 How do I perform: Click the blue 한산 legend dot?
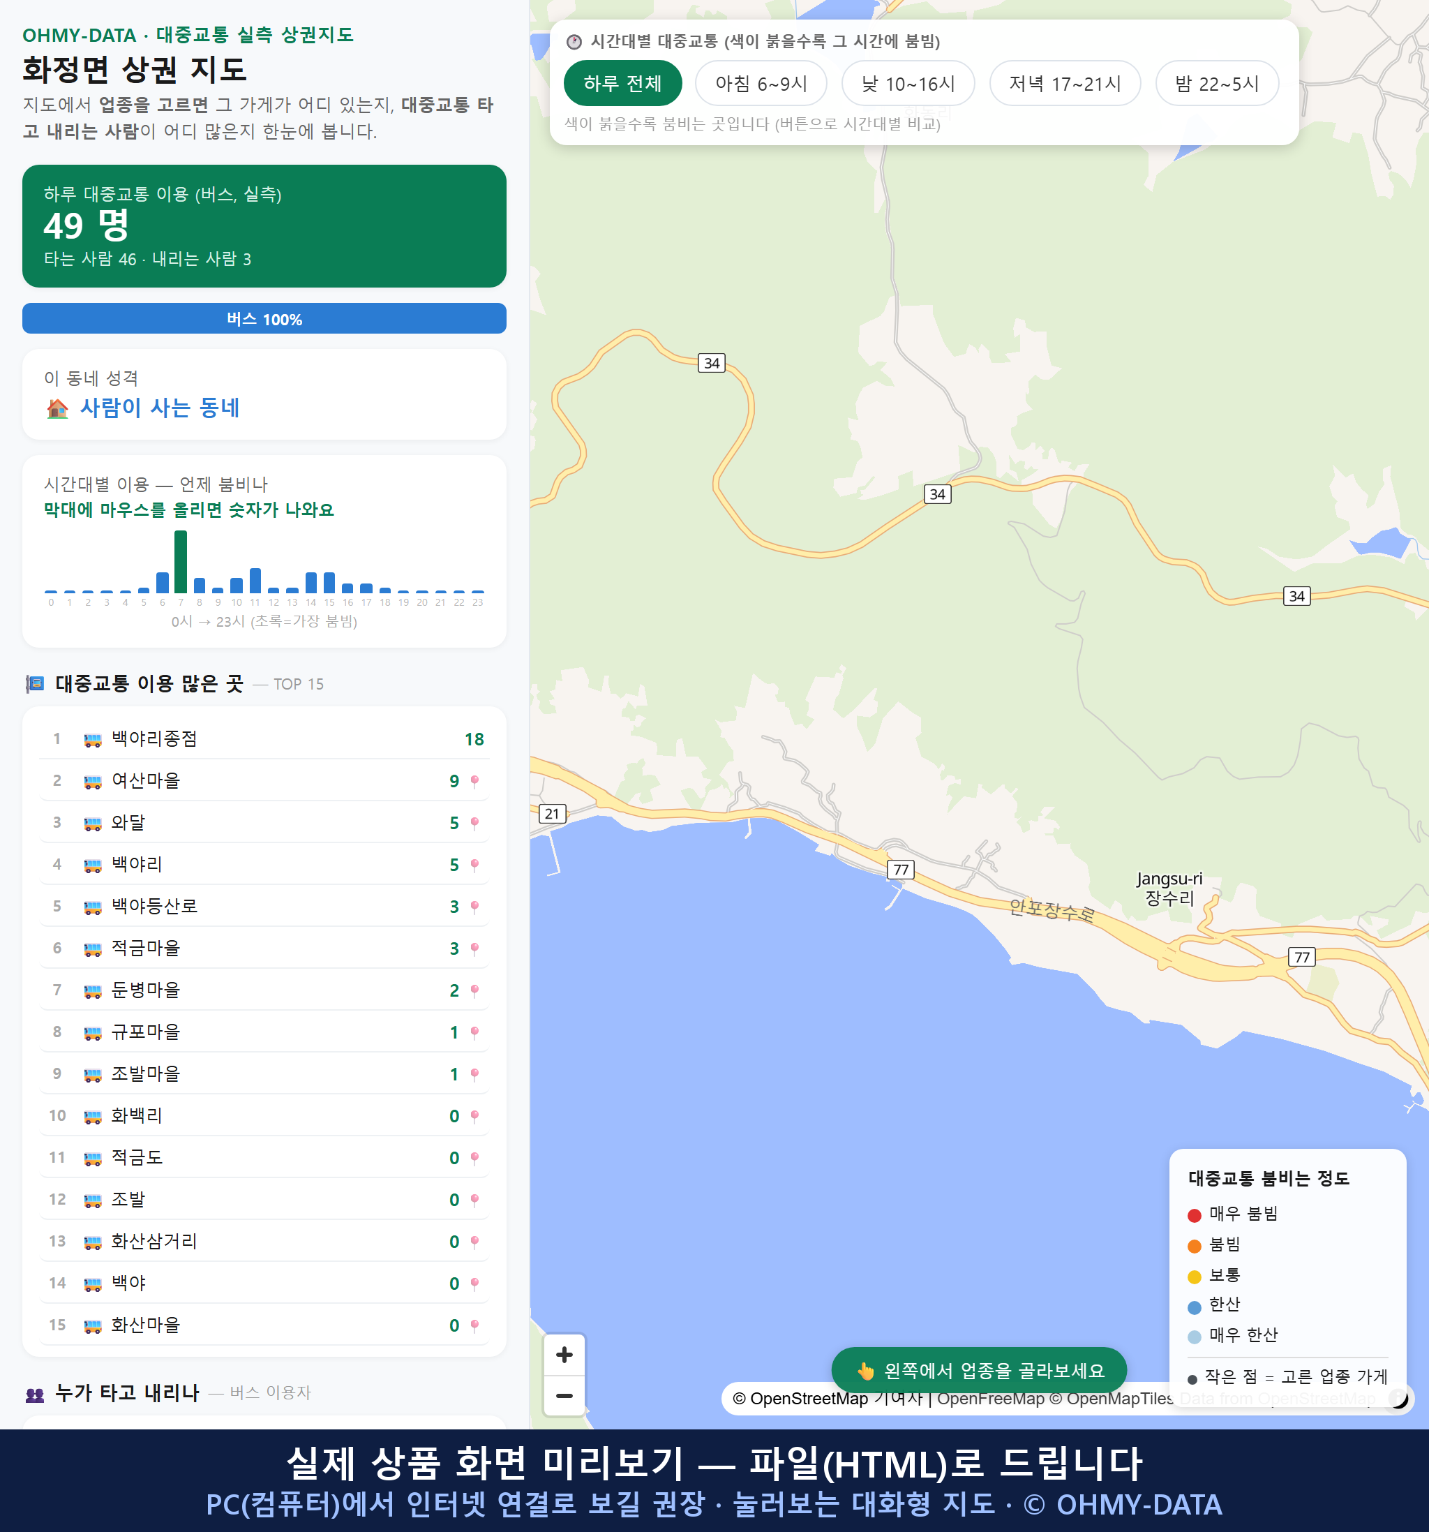coord(1194,1307)
